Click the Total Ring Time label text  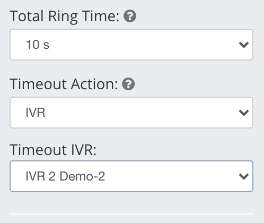pos(65,16)
